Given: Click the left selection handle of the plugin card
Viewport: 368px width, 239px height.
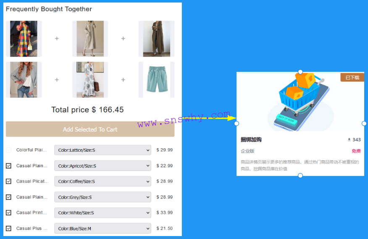Looking at the screenshot, I should pos(237,123).
